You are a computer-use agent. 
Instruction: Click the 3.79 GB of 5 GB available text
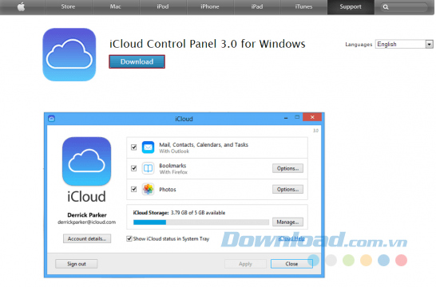[x=198, y=213]
